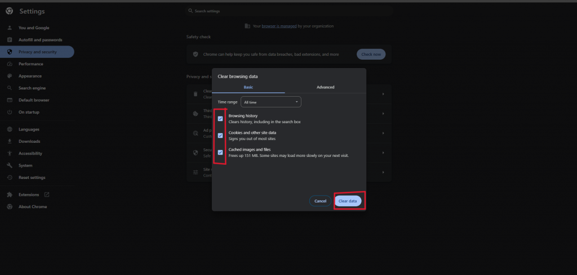Click the gauge icon for Performance

10,64
